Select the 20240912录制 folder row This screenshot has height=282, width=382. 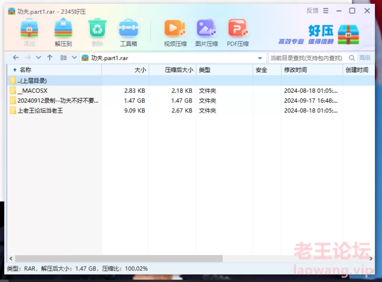point(191,100)
